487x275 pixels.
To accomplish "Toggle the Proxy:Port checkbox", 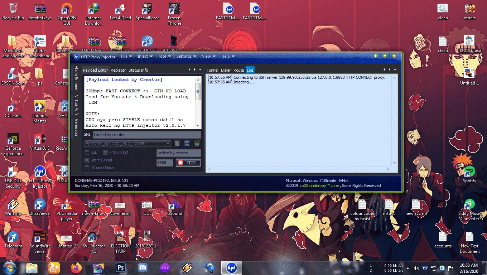I will click(x=106, y=153).
